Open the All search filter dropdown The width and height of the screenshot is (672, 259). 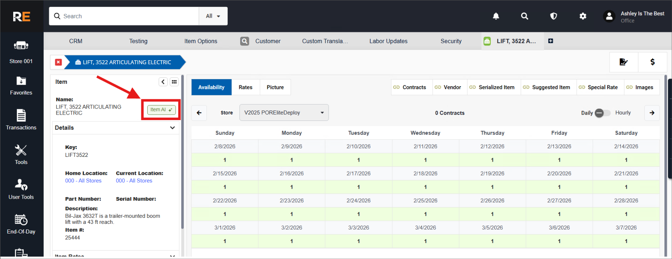point(213,16)
